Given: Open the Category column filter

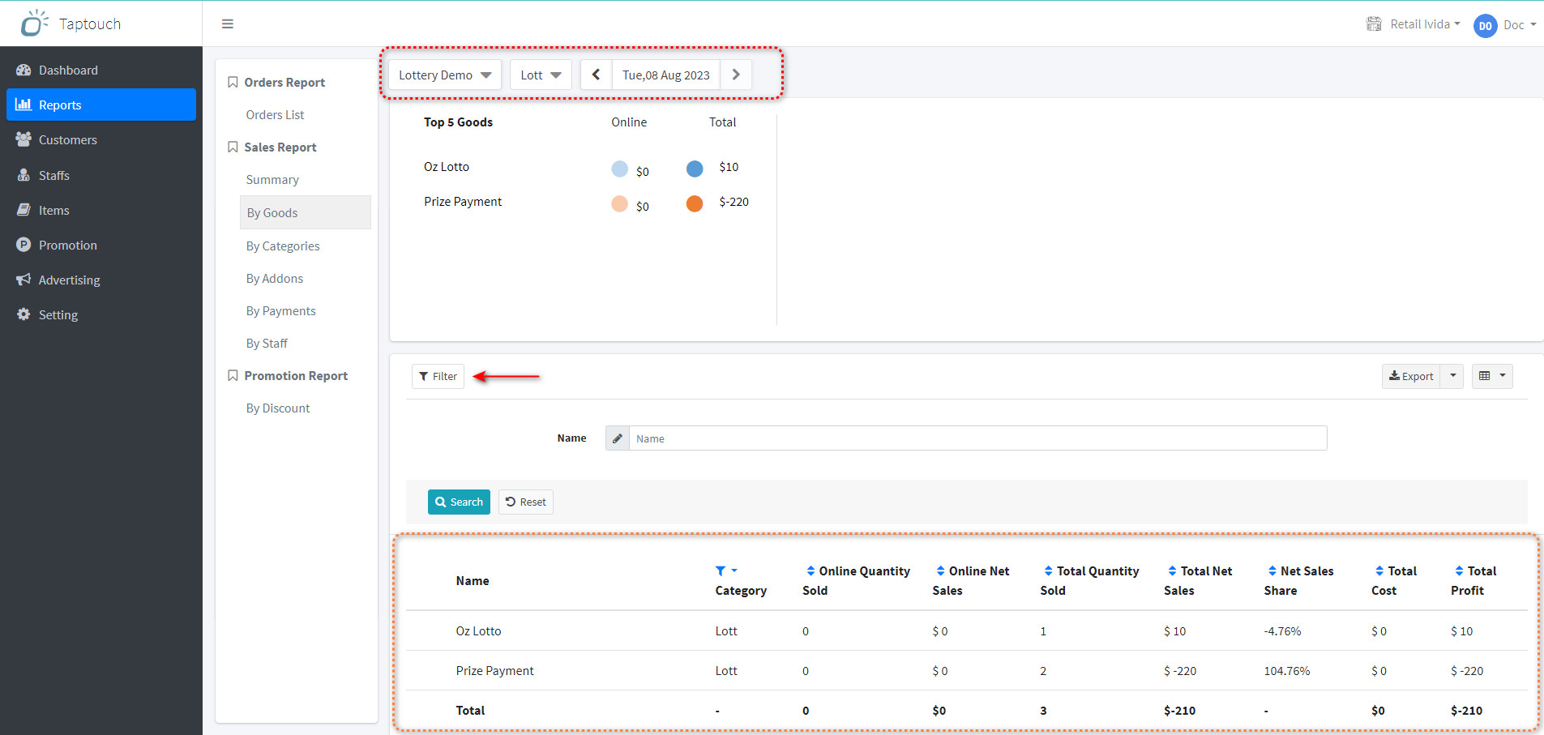Looking at the screenshot, I should click(726, 570).
